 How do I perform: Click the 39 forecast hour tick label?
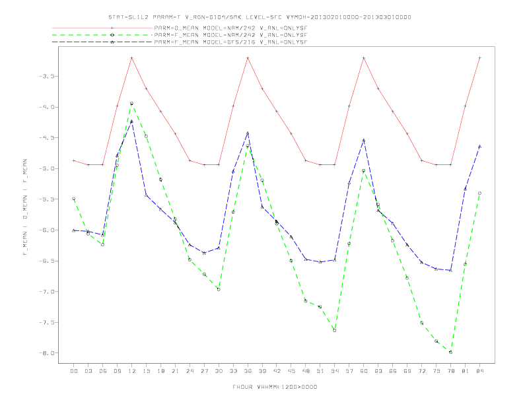click(262, 371)
